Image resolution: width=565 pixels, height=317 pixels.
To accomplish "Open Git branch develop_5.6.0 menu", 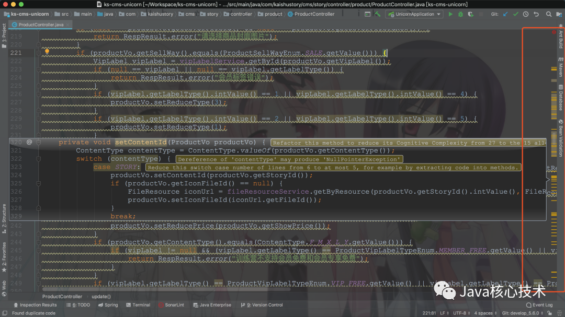I will click(x=522, y=313).
